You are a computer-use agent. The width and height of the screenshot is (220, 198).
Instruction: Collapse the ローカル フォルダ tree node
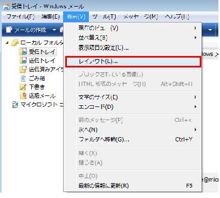tap(7, 43)
